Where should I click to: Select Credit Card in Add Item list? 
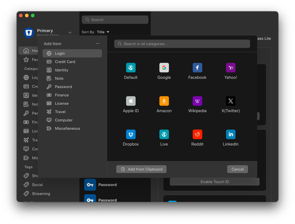(x=72, y=62)
